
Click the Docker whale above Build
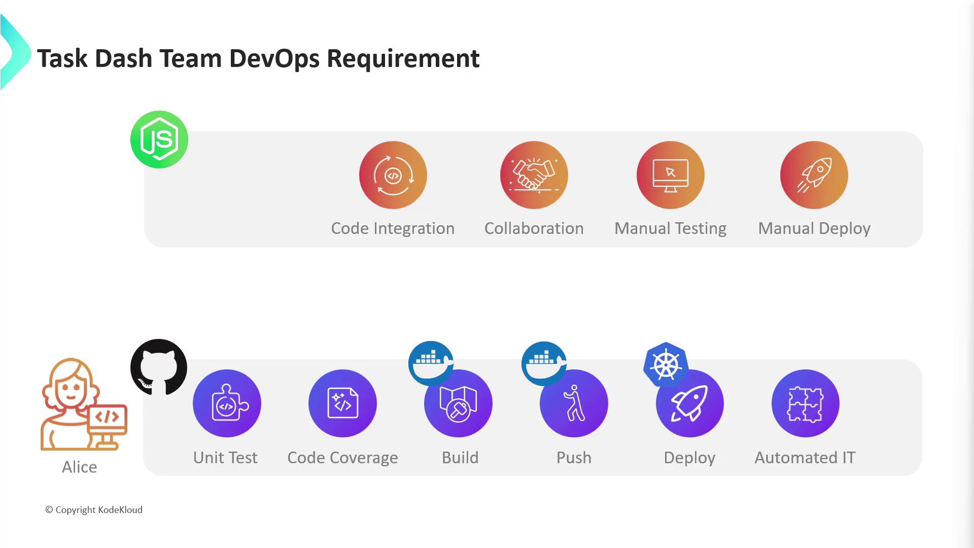tap(430, 361)
